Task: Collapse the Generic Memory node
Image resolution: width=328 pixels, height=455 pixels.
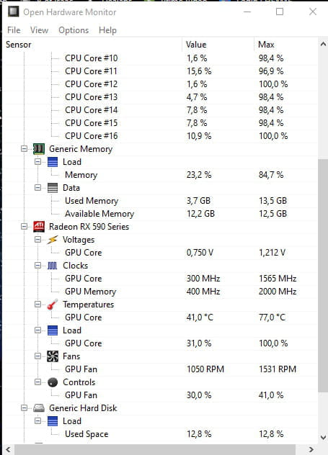Action: (x=25, y=149)
